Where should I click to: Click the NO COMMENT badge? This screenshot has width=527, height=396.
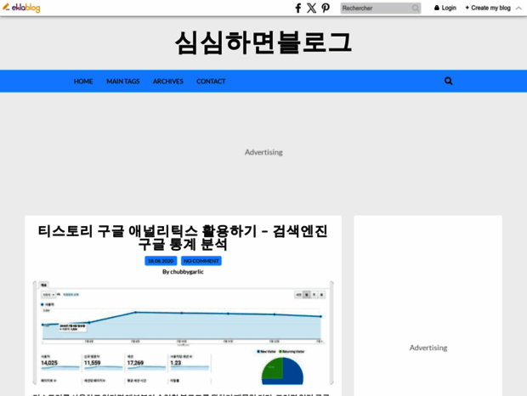point(201,261)
